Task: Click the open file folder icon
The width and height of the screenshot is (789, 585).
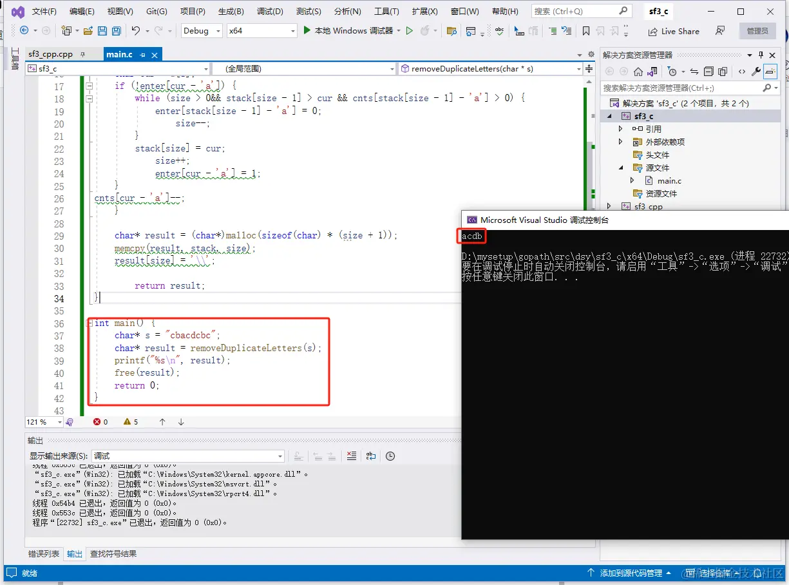Action: pos(88,30)
